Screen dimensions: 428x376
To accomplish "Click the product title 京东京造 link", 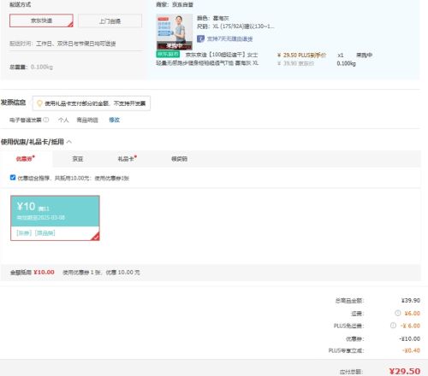I will (x=207, y=59).
